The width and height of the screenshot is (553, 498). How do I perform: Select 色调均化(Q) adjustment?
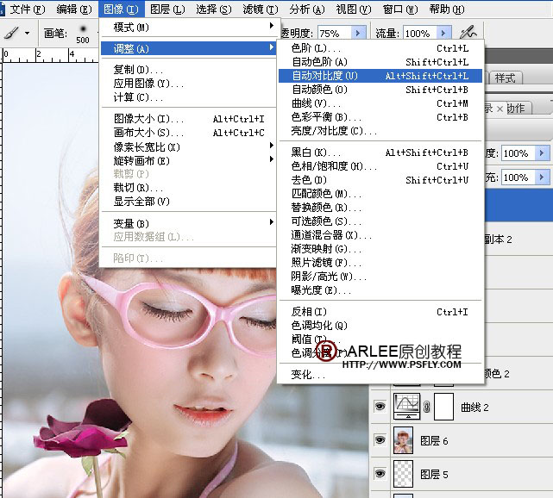click(380, 326)
